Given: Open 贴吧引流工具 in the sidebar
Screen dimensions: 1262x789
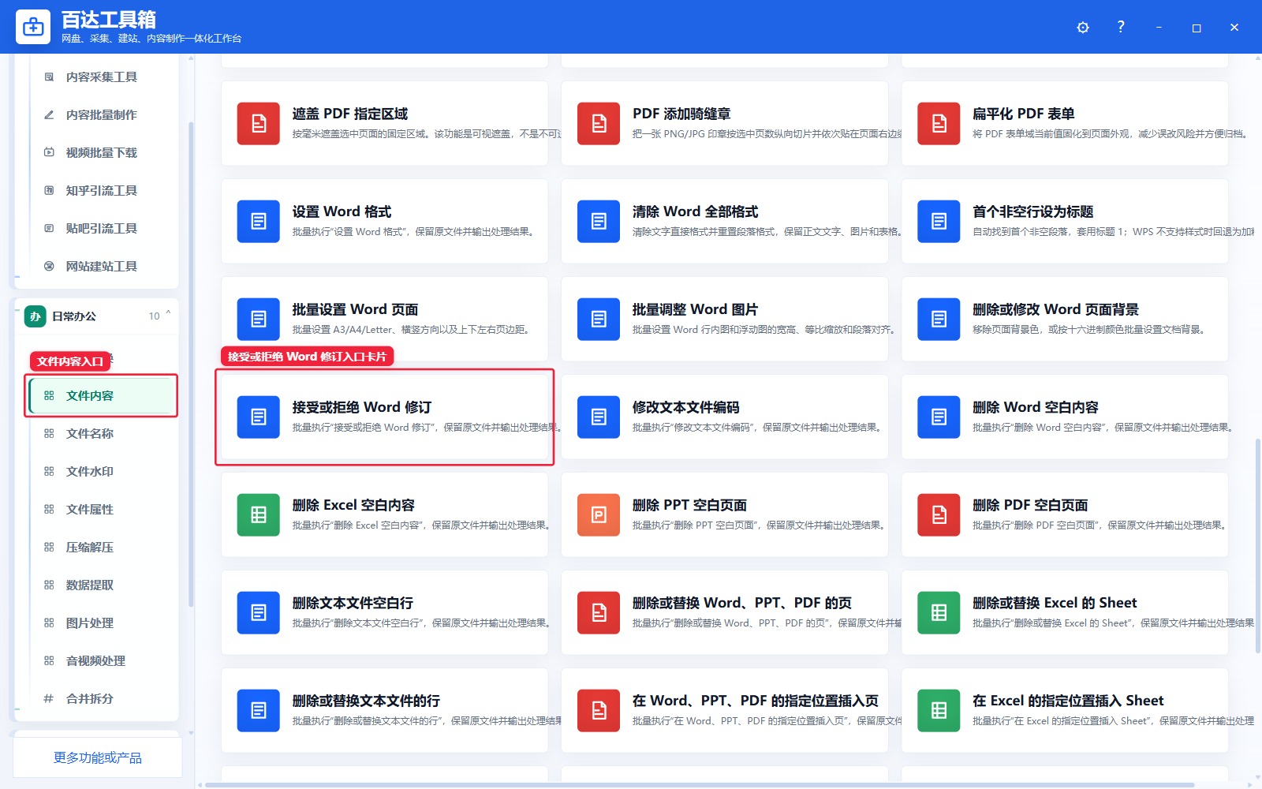Looking at the screenshot, I should [x=101, y=228].
